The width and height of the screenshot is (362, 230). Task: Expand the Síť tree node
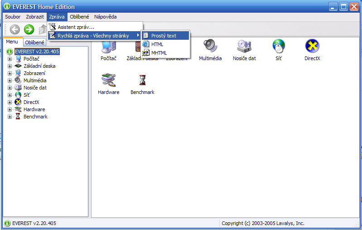point(10,95)
